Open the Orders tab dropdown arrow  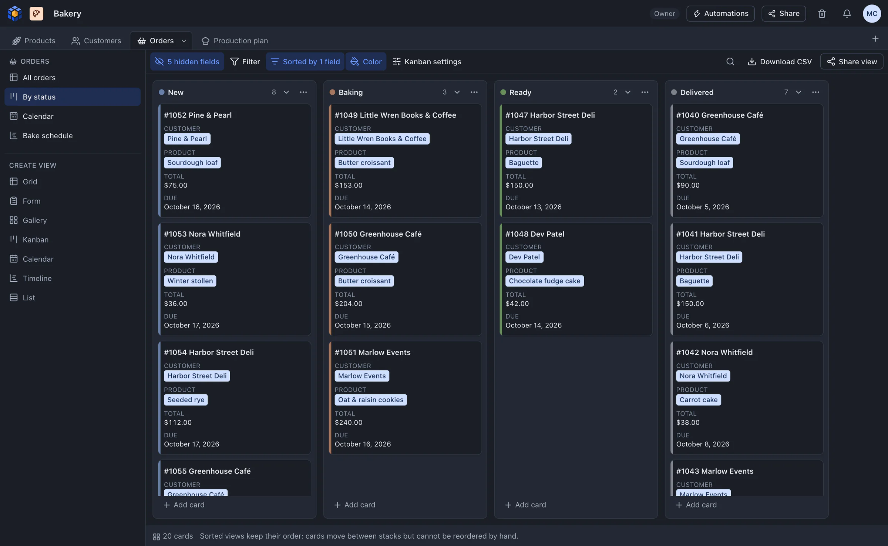click(184, 41)
